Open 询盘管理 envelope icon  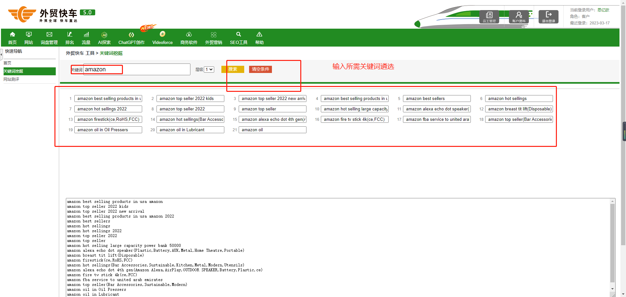coord(49,34)
